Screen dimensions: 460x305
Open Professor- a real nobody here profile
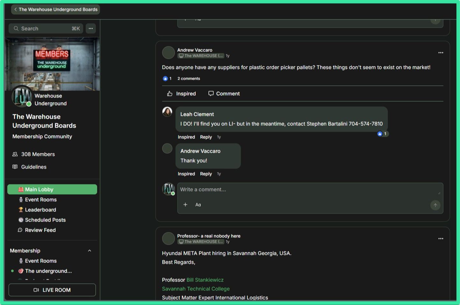coord(209,236)
